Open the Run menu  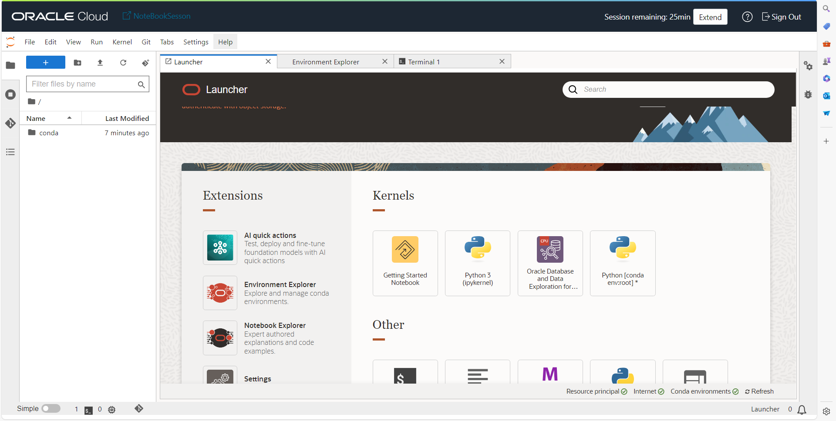pos(97,42)
